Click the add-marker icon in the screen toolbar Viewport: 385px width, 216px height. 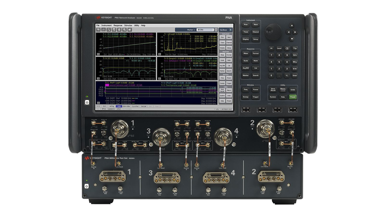(109, 30)
